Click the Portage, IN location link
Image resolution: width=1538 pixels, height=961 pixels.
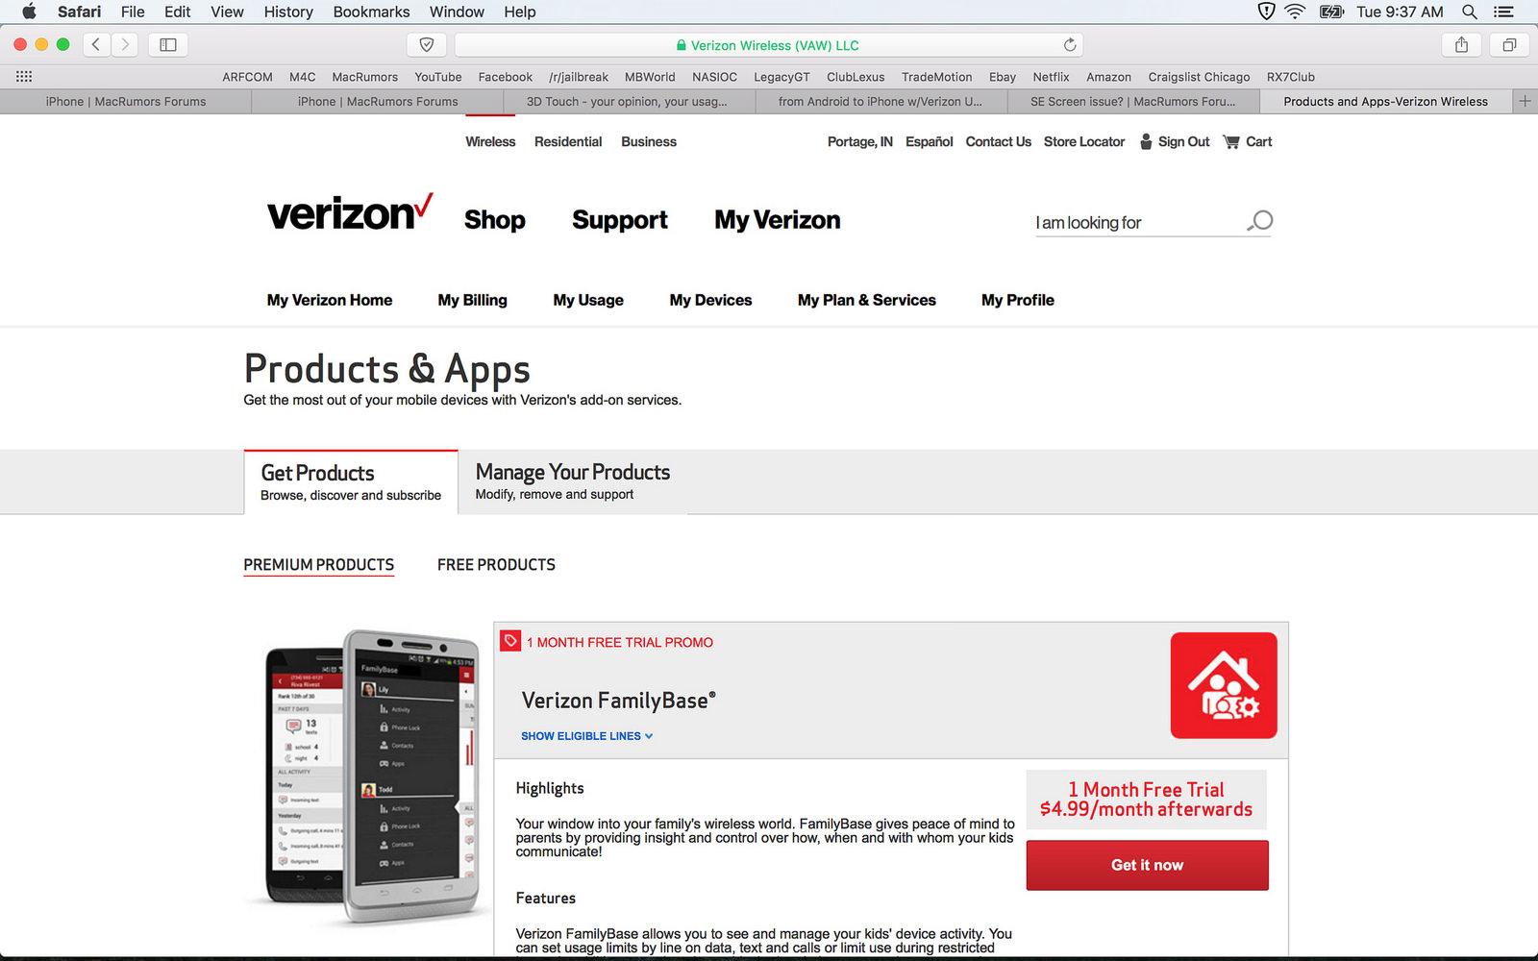[x=860, y=141]
